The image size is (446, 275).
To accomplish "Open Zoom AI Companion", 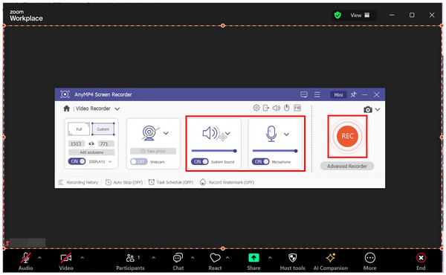I will coord(331,262).
